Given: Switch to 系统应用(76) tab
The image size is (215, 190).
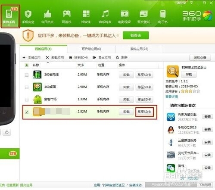Looking at the screenshot, I should [x=139, y=49].
